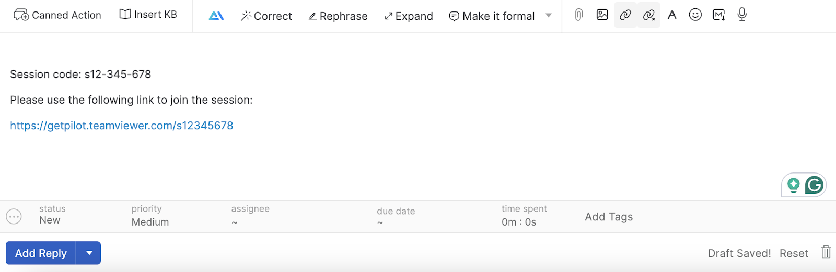
Task: Click the AI assistant logo icon
Action: click(x=216, y=16)
